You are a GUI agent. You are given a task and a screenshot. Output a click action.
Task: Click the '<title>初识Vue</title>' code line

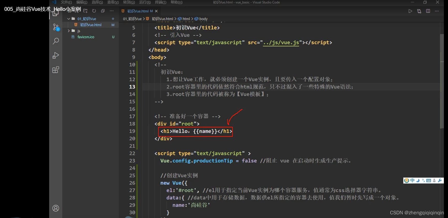click(187, 28)
